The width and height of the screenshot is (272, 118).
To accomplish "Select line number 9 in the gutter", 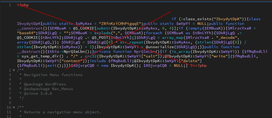I will 10,103.
